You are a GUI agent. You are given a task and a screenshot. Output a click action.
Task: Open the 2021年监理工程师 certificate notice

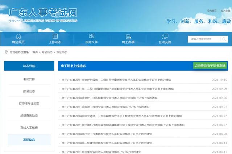point(105,107)
